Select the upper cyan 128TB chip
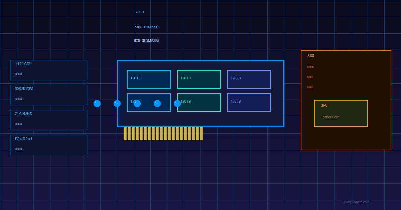401x210 pixels. tap(149, 79)
